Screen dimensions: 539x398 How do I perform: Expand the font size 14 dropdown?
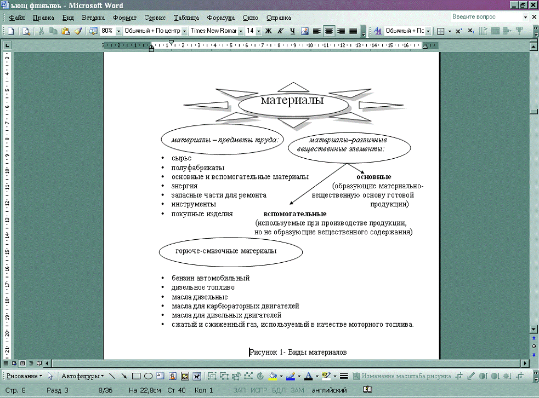point(258,31)
